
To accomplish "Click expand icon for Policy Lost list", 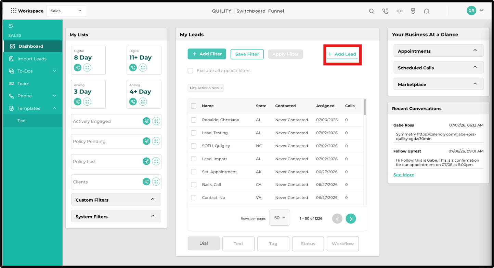I will (156, 161).
